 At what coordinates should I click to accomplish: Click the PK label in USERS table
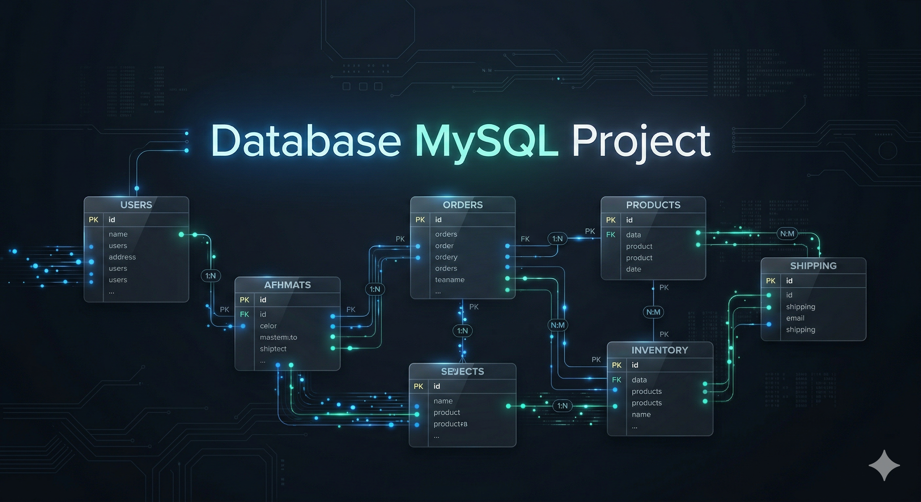[x=94, y=220]
